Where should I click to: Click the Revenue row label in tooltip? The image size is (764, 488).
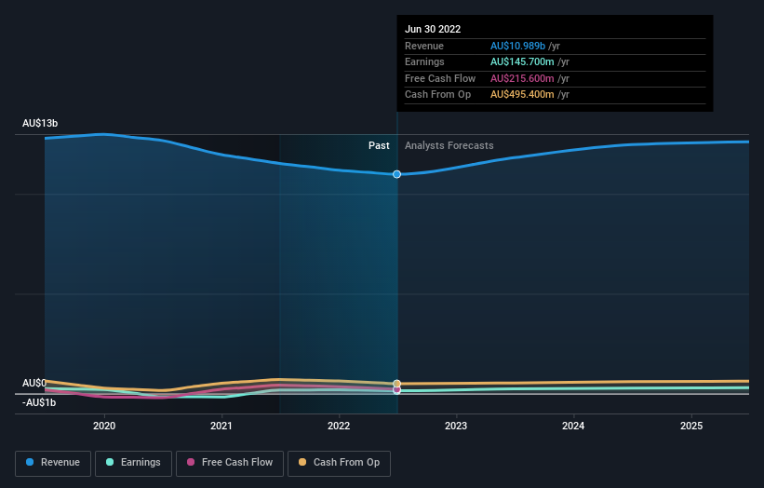pyautogui.click(x=424, y=46)
